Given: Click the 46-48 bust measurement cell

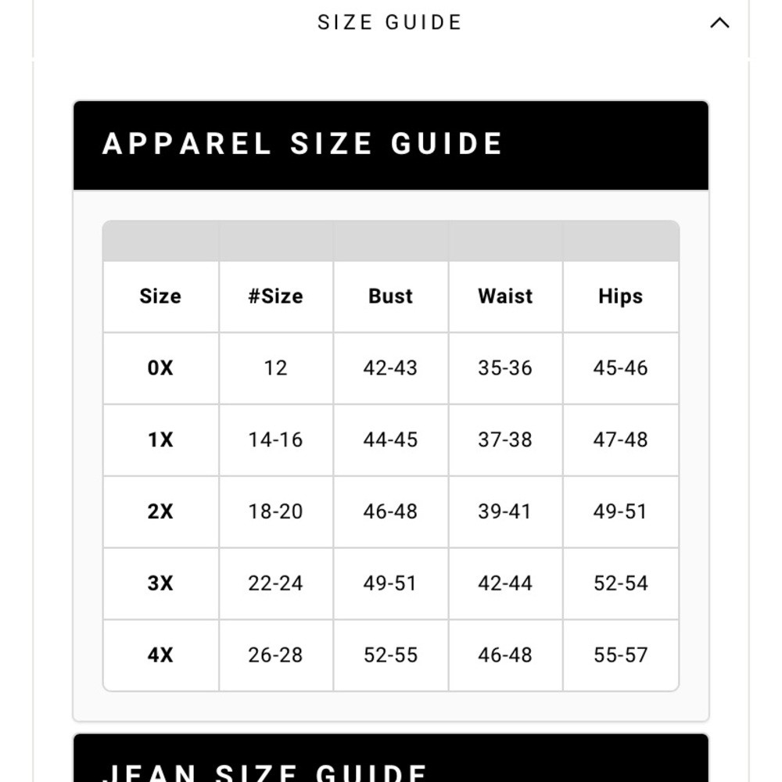Looking at the screenshot, I should pyautogui.click(x=390, y=511).
